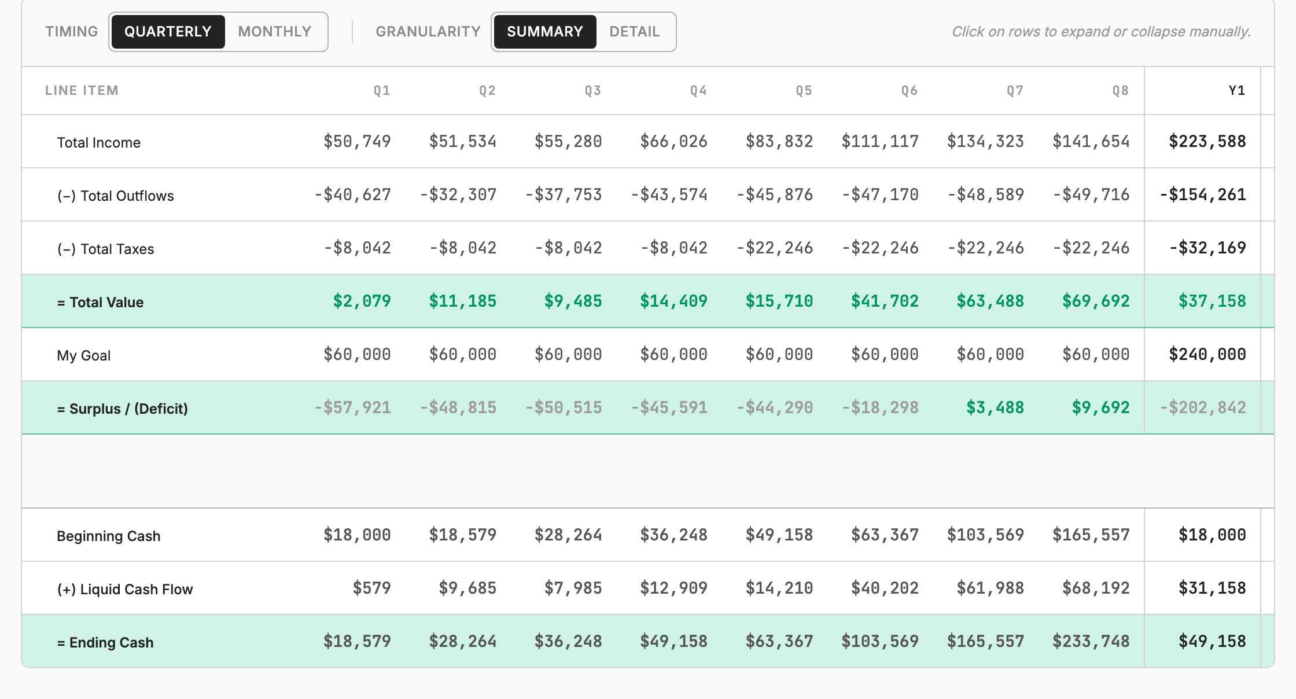Expand the (–) Total Outflows row
Viewport: 1296px width, 699px height.
tap(648, 195)
